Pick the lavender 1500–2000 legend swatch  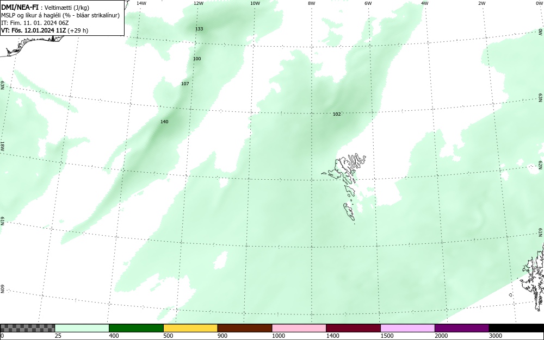click(x=407, y=328)
